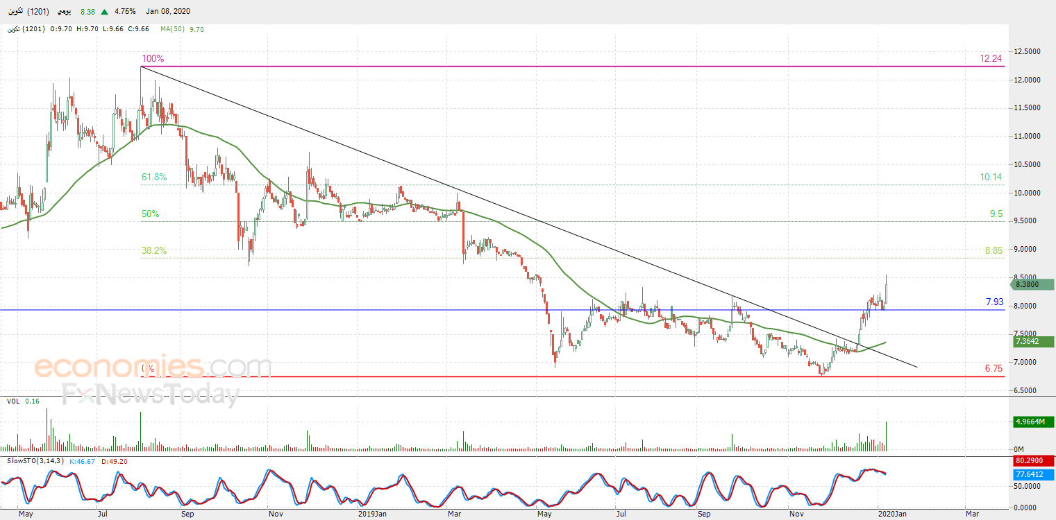
Task: Click the red 6.75 level label
Action: click(994, 368)
